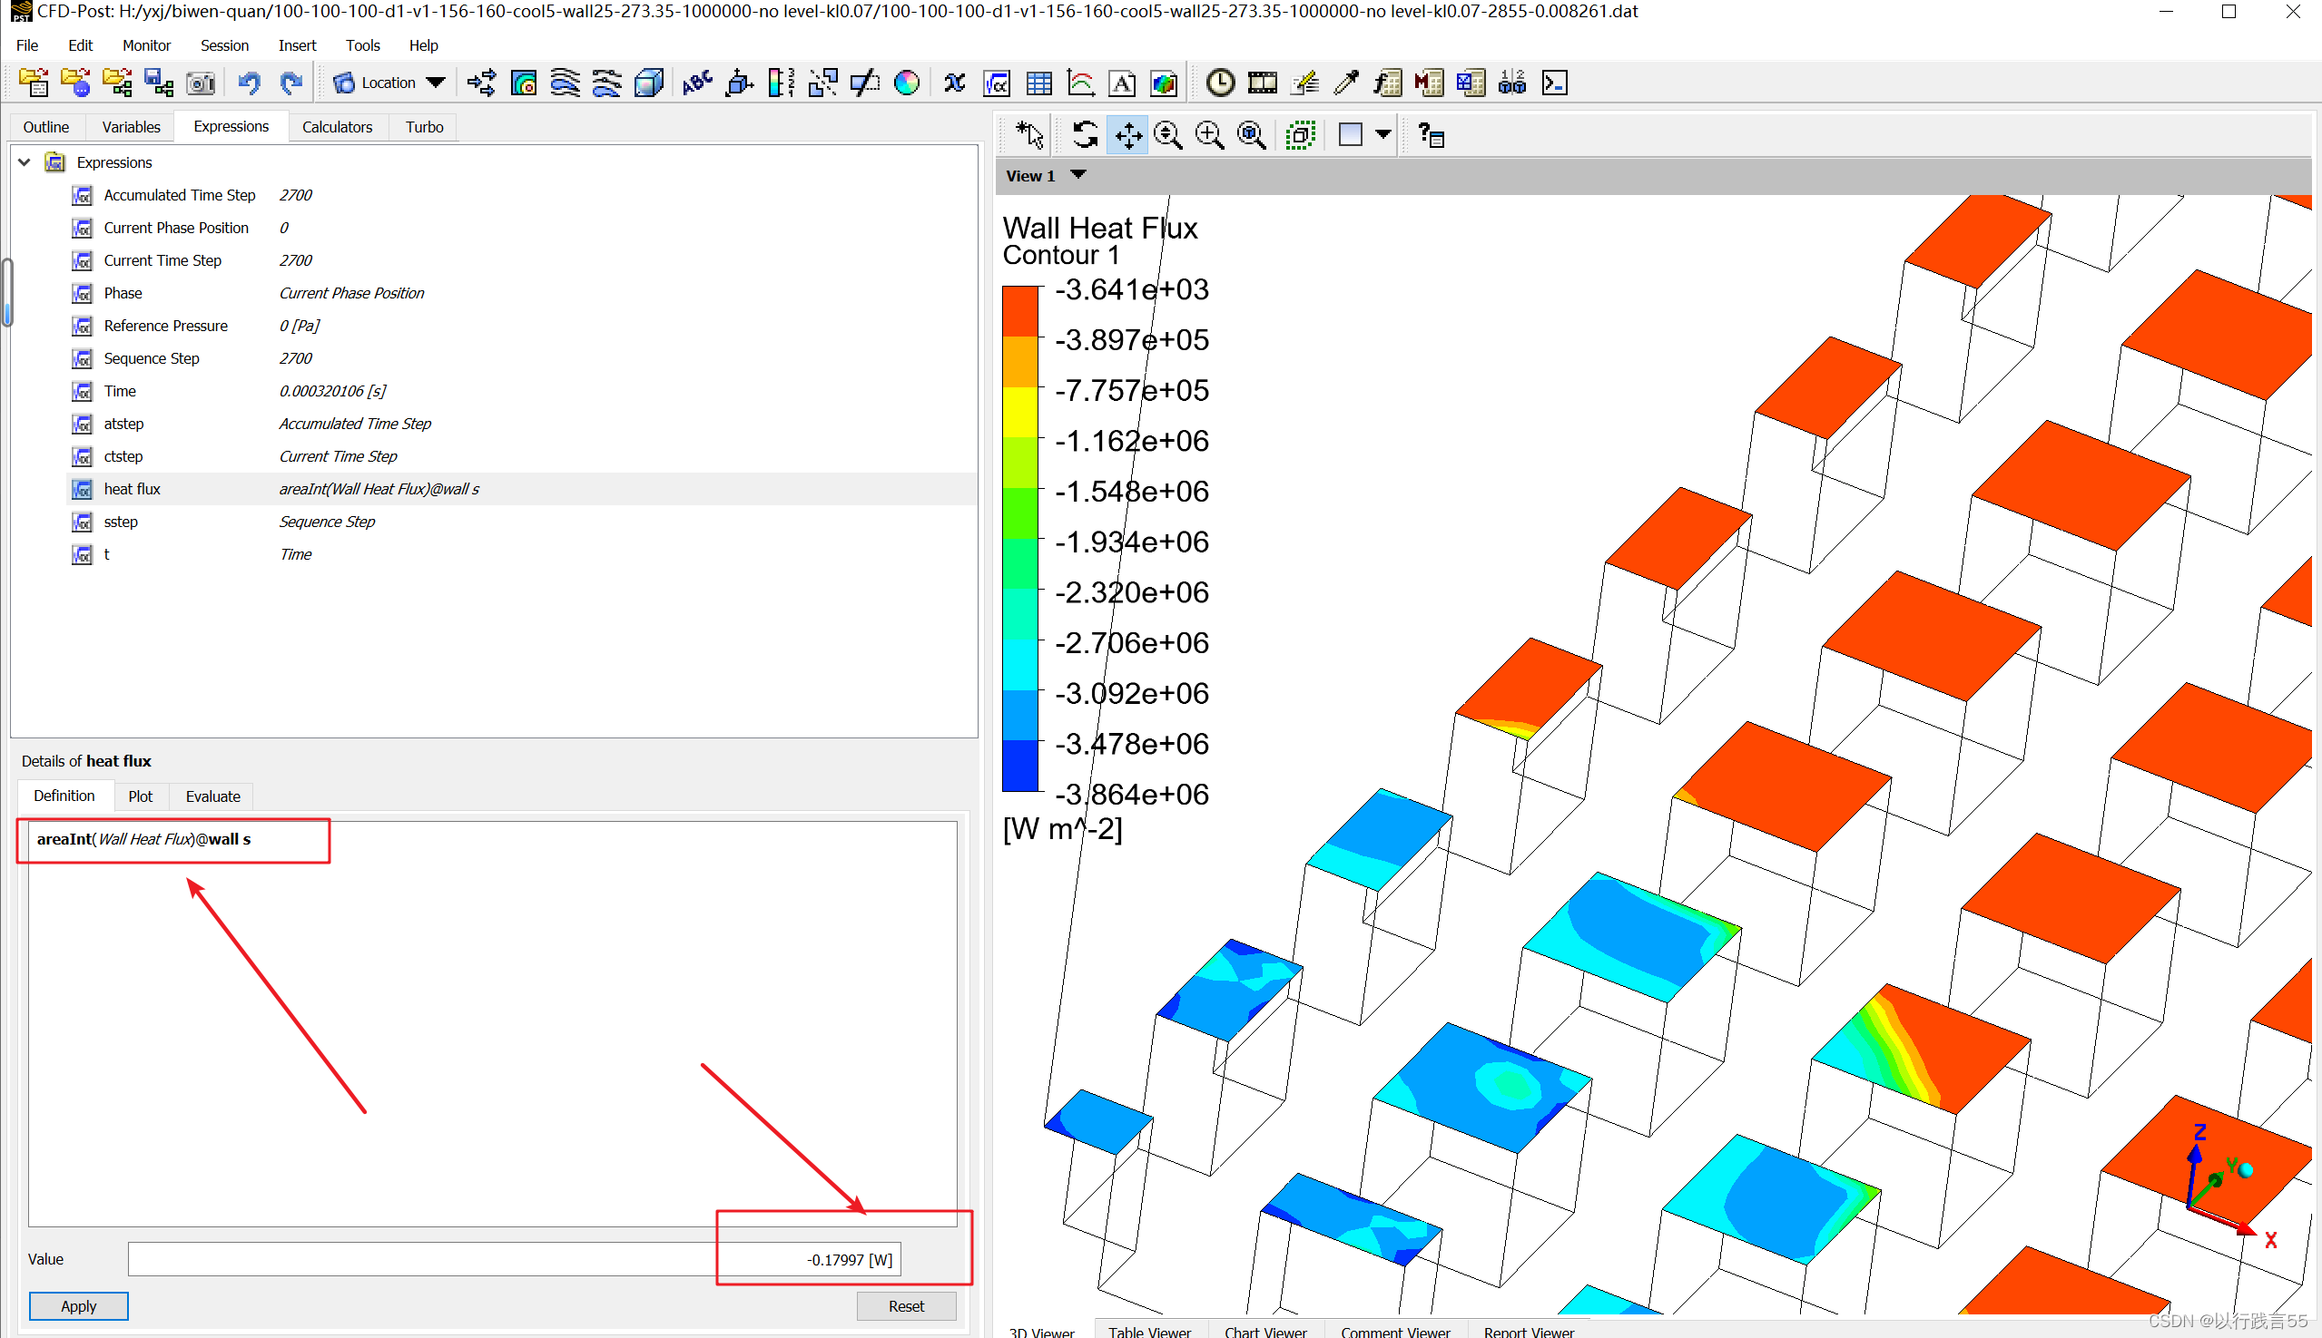Activate the Rotate tool in the viewer
Screen dimensions: 2322x1338
(x=1083, y=134)
